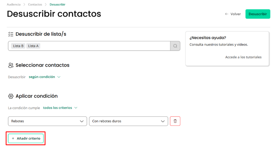
Task: Click the plus icon in Añadir criterio
Action: (x=13, y=138)
